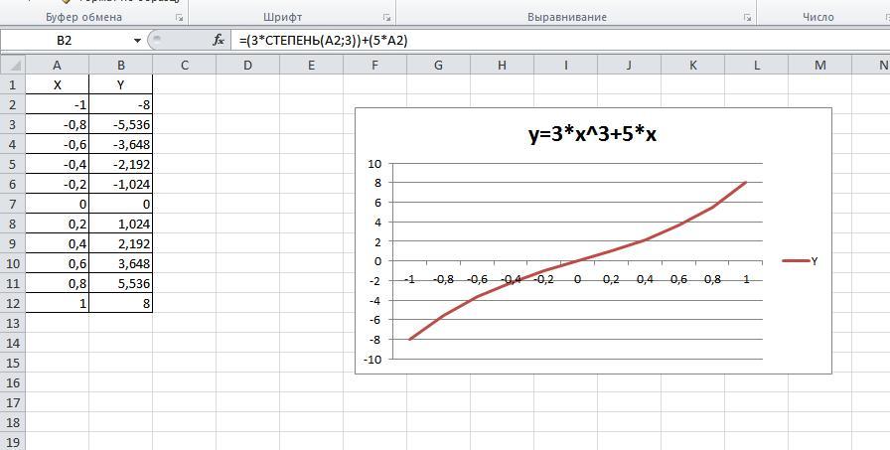This screenshot has width=890, height=450.
Task: Select column B header
Action: pos(120,66)
